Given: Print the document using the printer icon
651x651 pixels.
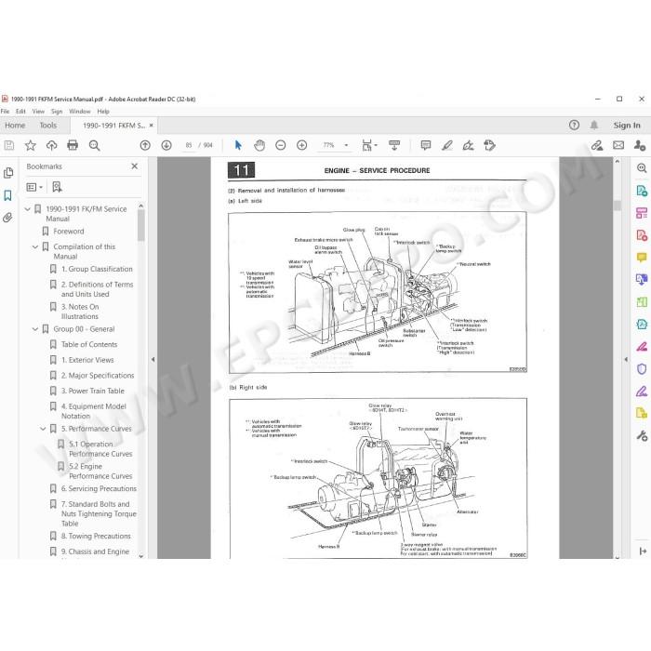Looking at the screenshot, I should click(x=73, y=145).
